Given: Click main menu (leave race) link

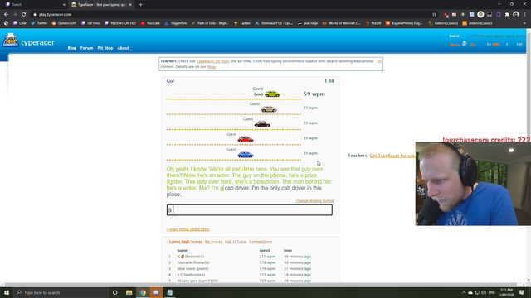Looking at the screenshot, I should [x=188, y=229].
